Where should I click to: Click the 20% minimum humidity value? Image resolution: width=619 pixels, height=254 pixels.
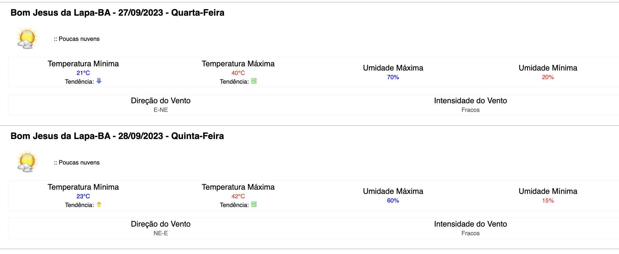click(x=548, y=77)
